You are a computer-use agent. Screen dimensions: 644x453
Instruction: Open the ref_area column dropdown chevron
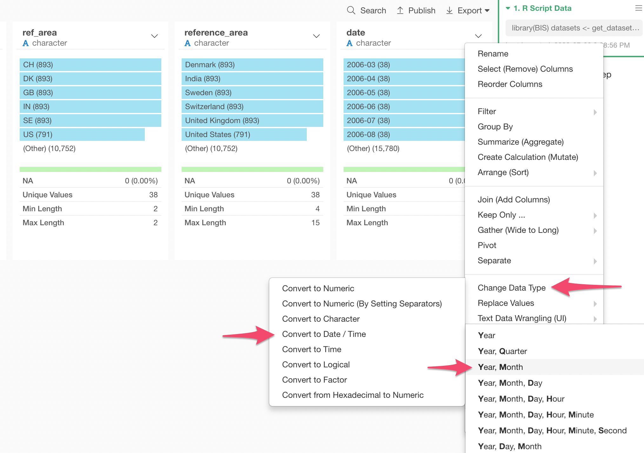[x=155, y=36]
